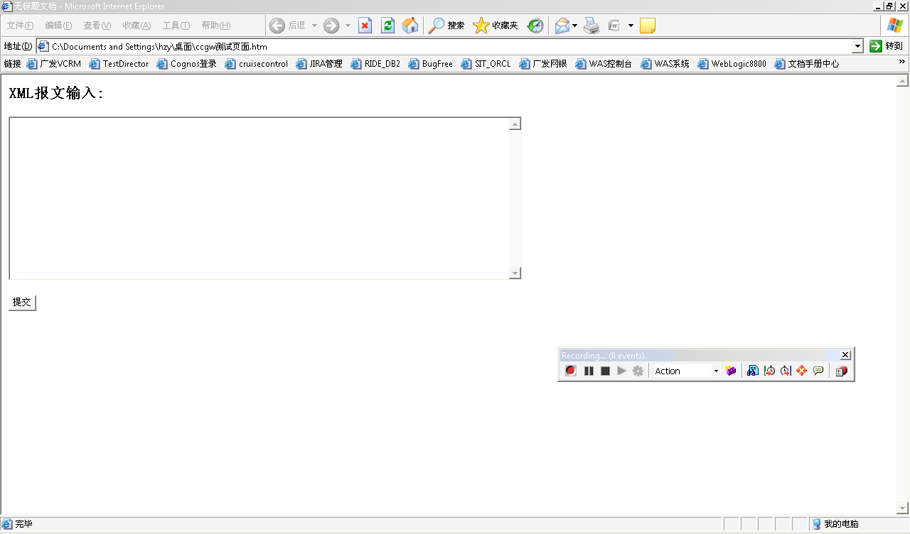The height and width of the screenshot is (534, 910).
Task: Click the grayed Forward arrow button
Action: (x=331, y=26)
